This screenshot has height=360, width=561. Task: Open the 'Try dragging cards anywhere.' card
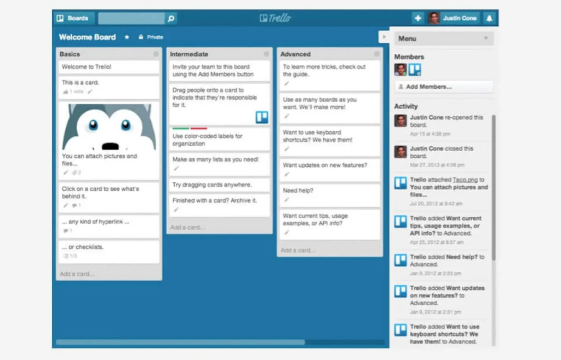click(219, 185)
